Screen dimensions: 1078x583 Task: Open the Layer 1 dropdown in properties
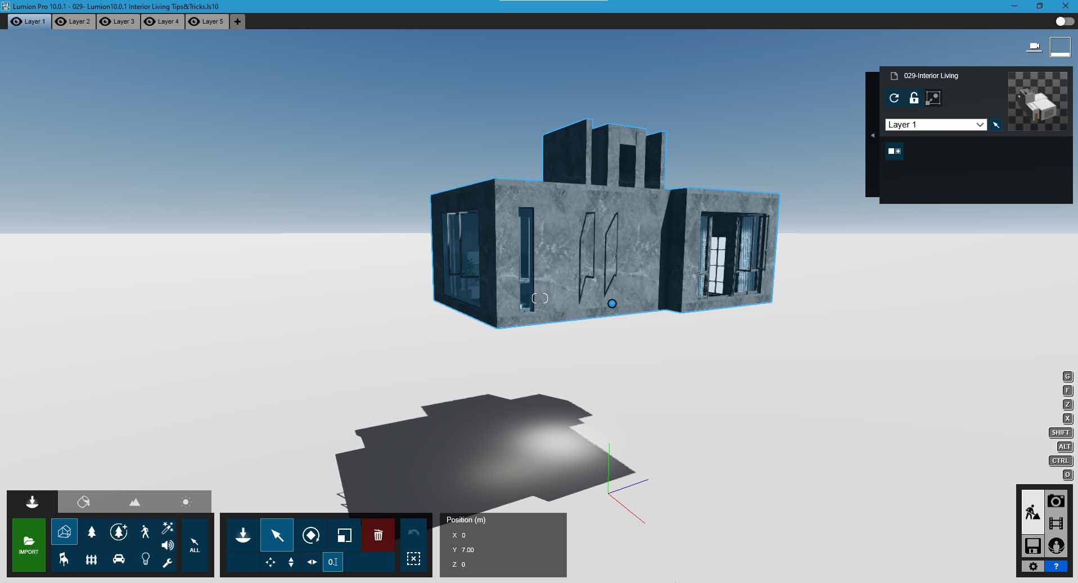[936, 125]
